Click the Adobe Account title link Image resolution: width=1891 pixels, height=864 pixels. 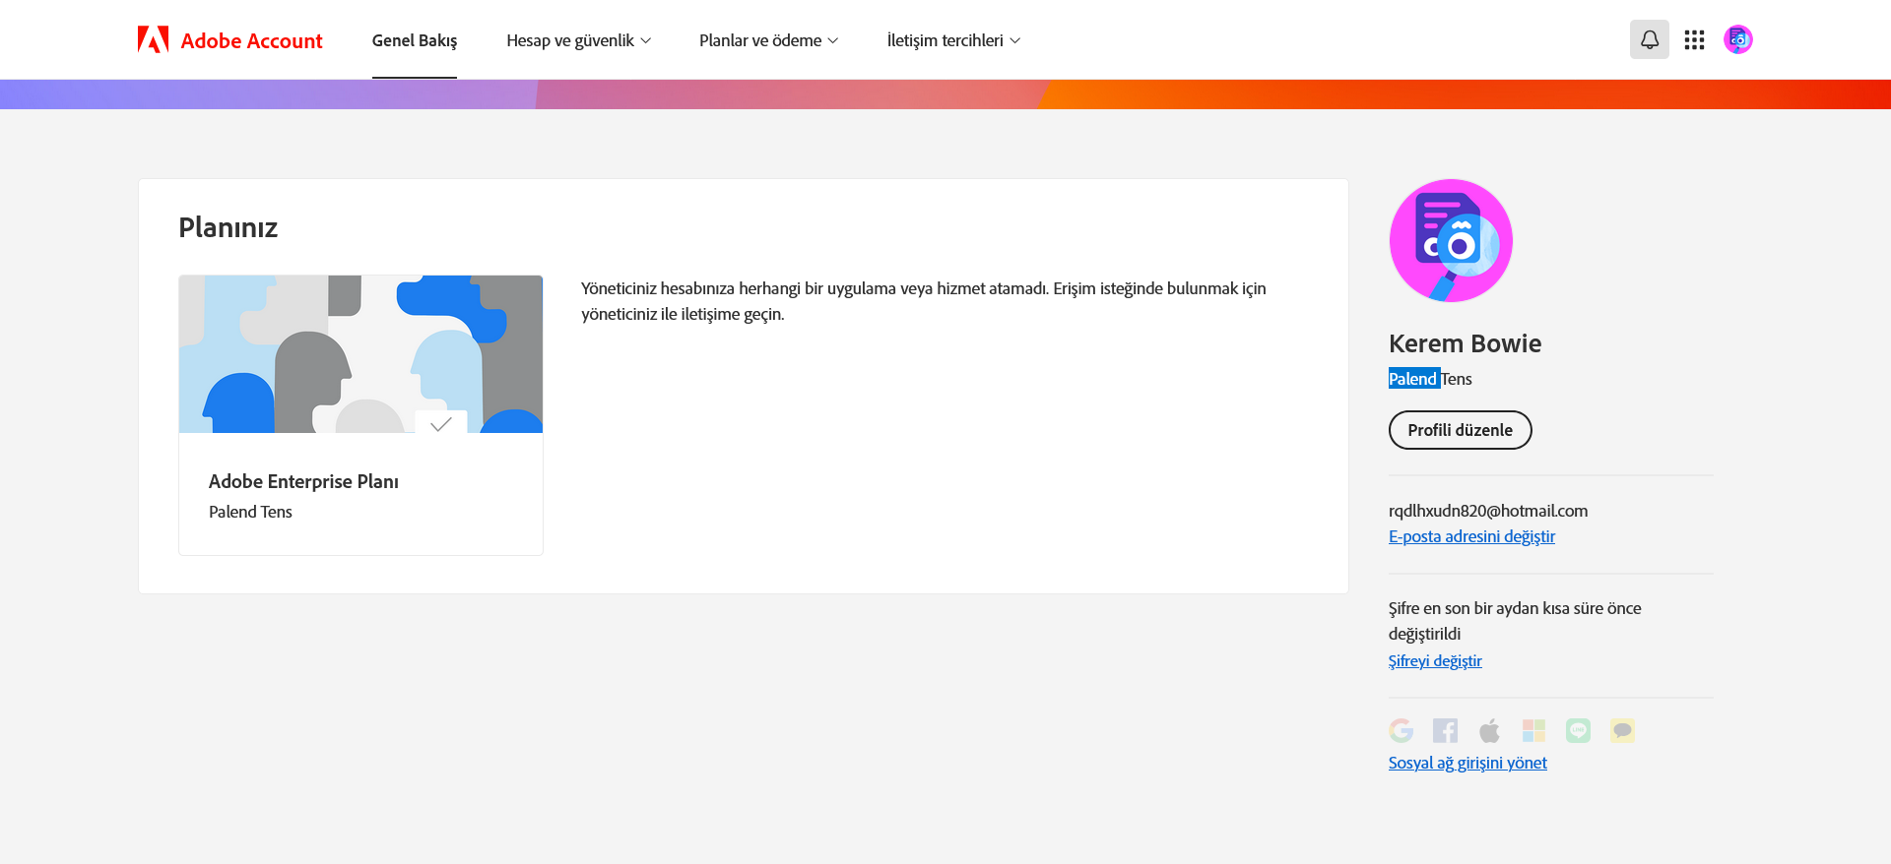251,40
